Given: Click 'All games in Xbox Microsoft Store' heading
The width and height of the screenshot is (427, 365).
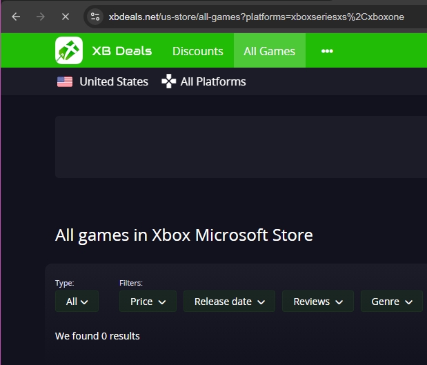Looking at the screenshot, I should [184, 235].
